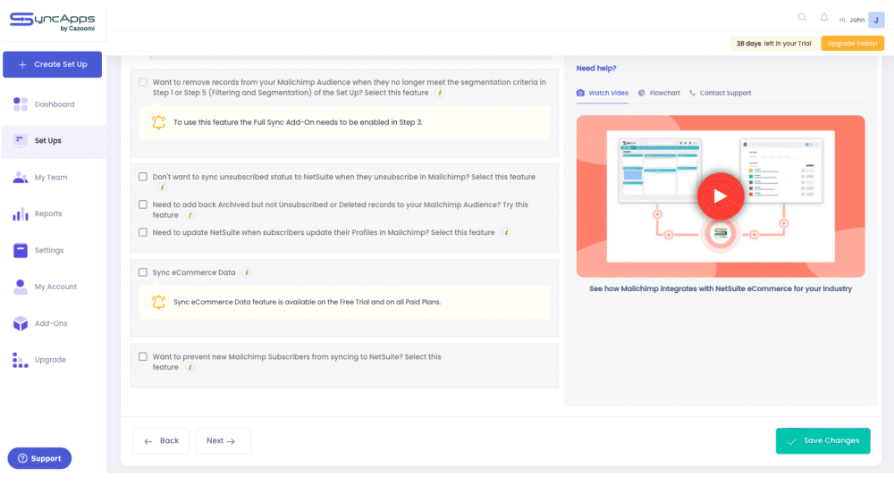Switch to the Watch Video tab
The image size is (894, 484).
(603, 93)
